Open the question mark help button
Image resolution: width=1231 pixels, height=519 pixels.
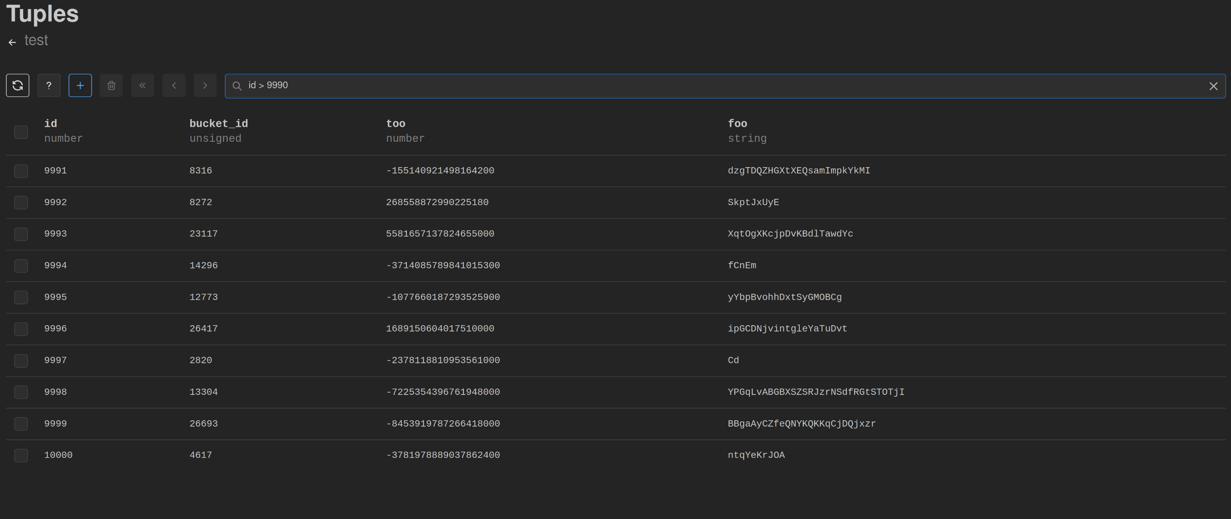coord(49,86)
